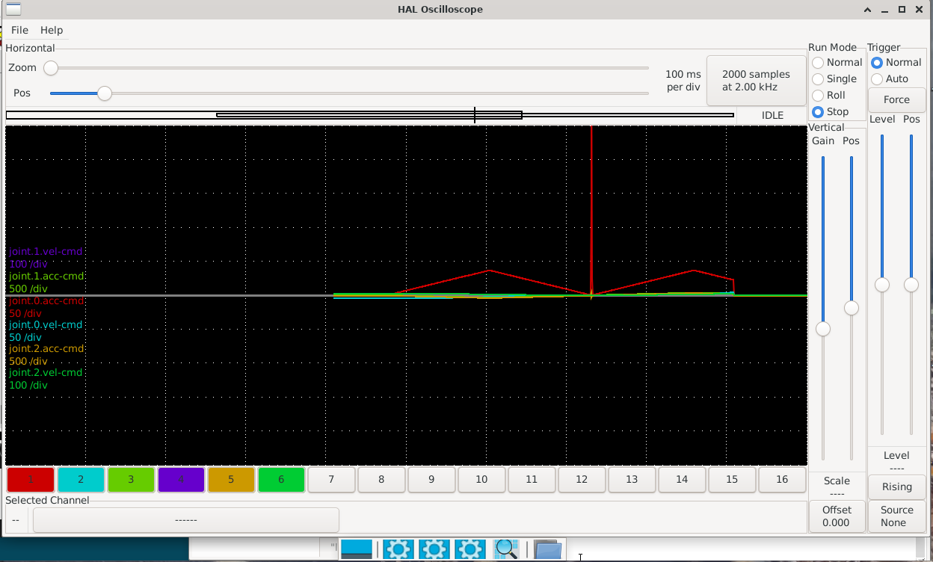Open window menu icon in title bar
Image resolution: width=933 pixels, height=562 pixels.
click(x=13, y=10)
